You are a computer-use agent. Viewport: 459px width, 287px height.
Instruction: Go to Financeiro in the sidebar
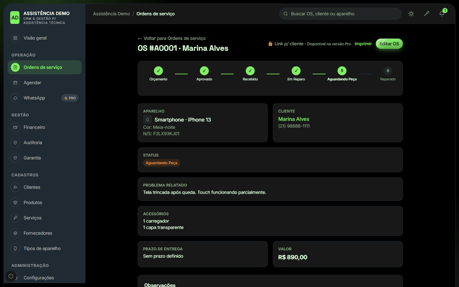(45, 127)
